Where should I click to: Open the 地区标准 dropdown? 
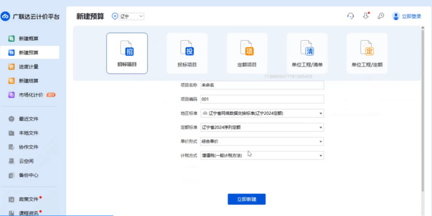(262, 113)
